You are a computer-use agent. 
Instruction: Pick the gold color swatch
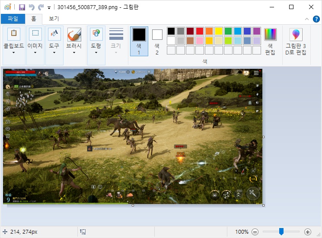pyautogui.click(x=209, y=41)
